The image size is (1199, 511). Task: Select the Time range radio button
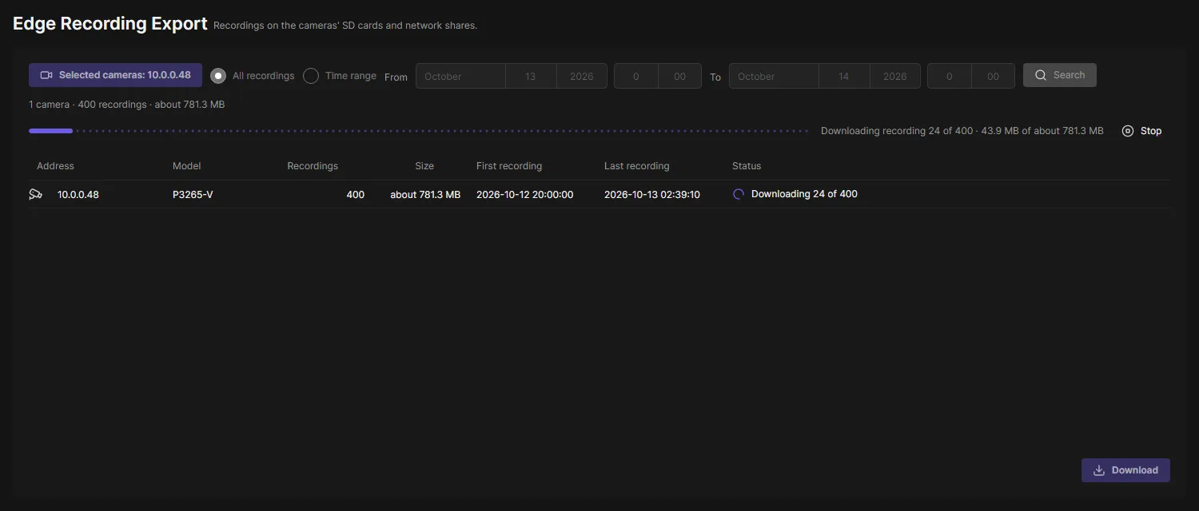pos(311,76)
